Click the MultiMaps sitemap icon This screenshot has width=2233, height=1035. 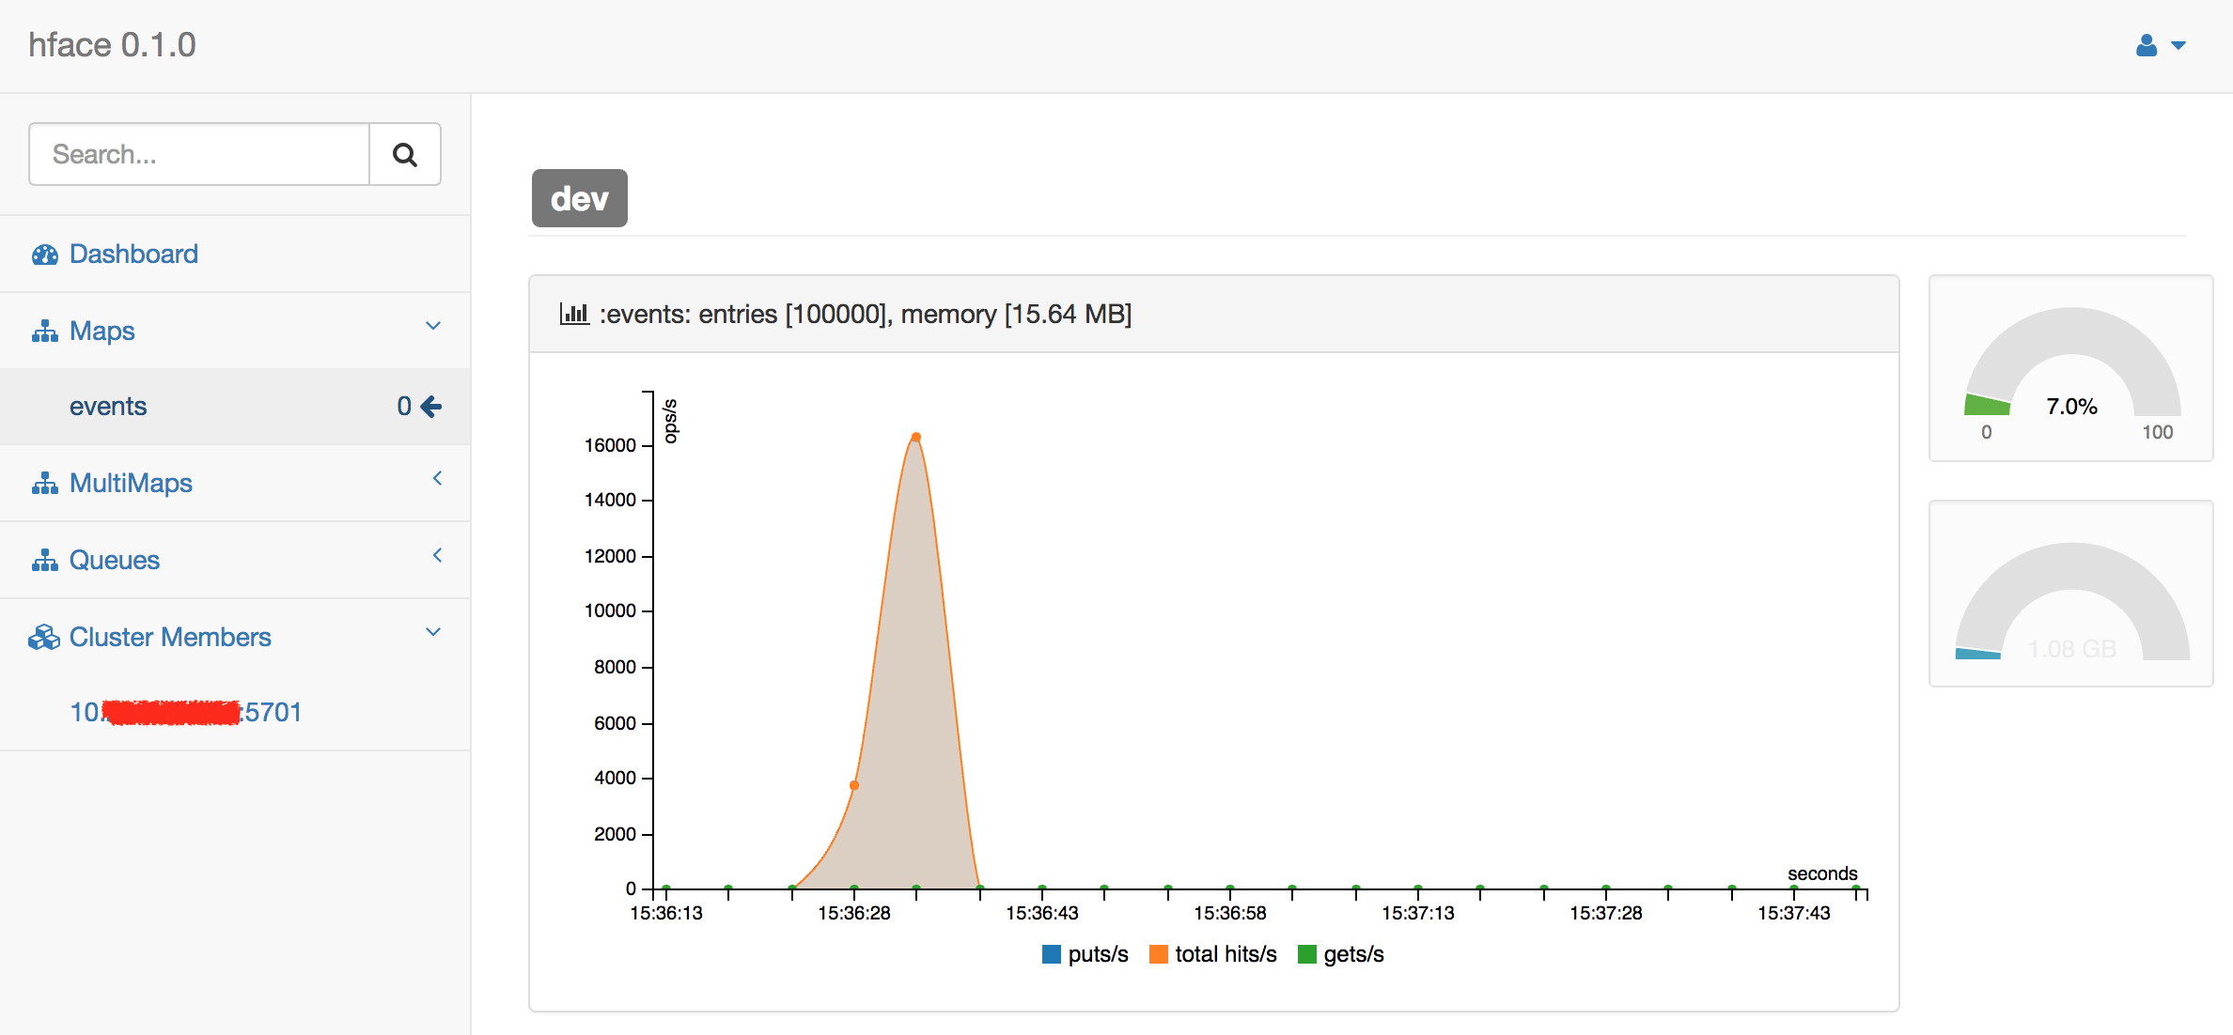tap(45, 484)
